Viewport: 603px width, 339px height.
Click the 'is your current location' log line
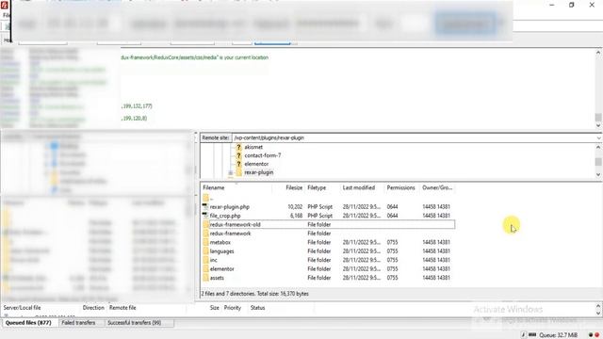click(x=195, y=57)
